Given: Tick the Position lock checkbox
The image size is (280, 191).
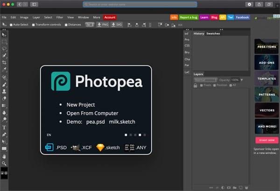Looking at the screenshot, I should [x=215, y=85].
